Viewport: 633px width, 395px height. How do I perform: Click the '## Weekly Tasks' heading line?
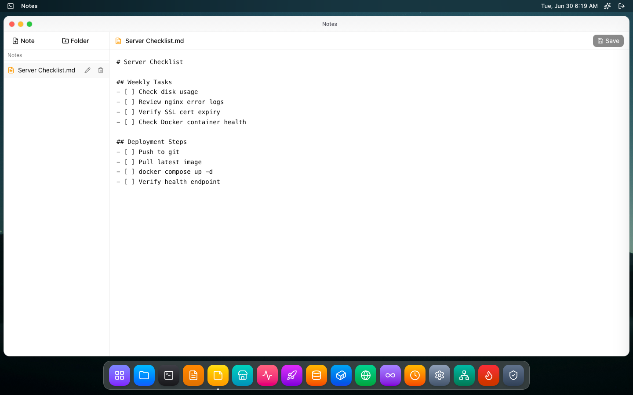(144, 82)
